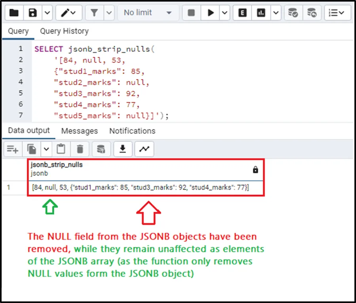Open the No limit rows dropdown
Screen dimensions: 356x303
click(x=148, y=13)
